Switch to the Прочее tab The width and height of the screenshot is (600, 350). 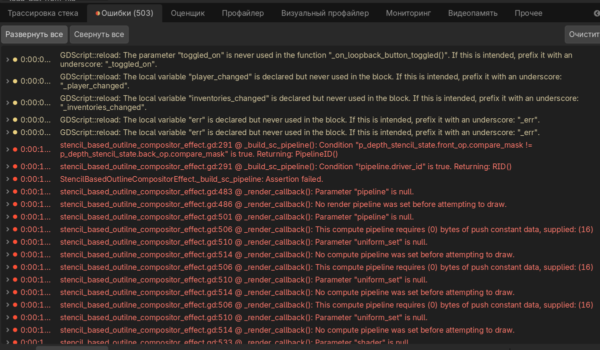point(528,13)
